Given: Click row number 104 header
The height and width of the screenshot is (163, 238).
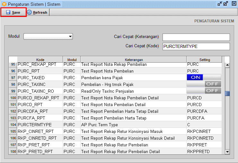Looking at the screenshot, I should (x=13, y=125).
